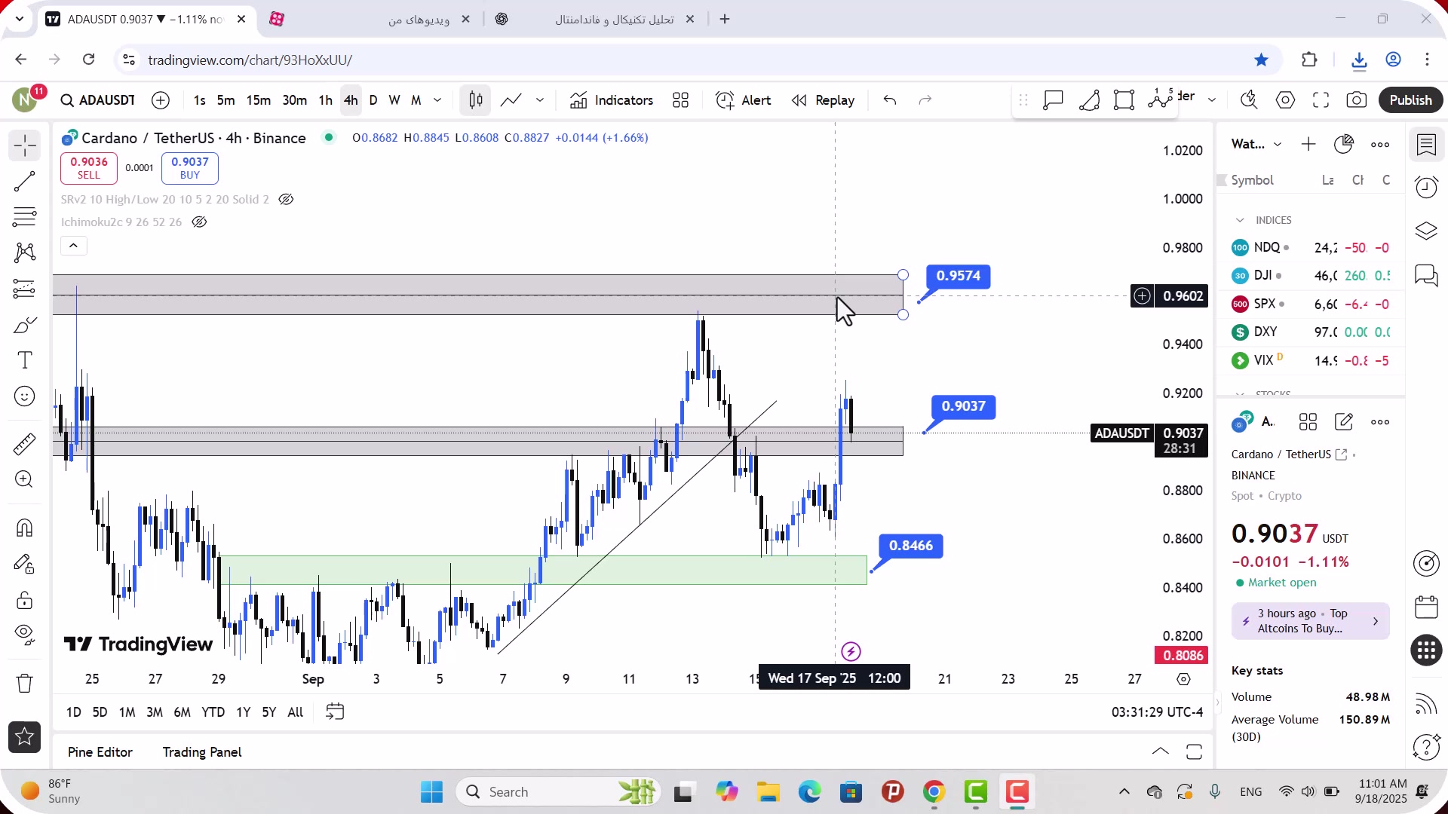The image size is (1448, 814).
Task: Enter fullscreen chart mode
Action: 1321,100
